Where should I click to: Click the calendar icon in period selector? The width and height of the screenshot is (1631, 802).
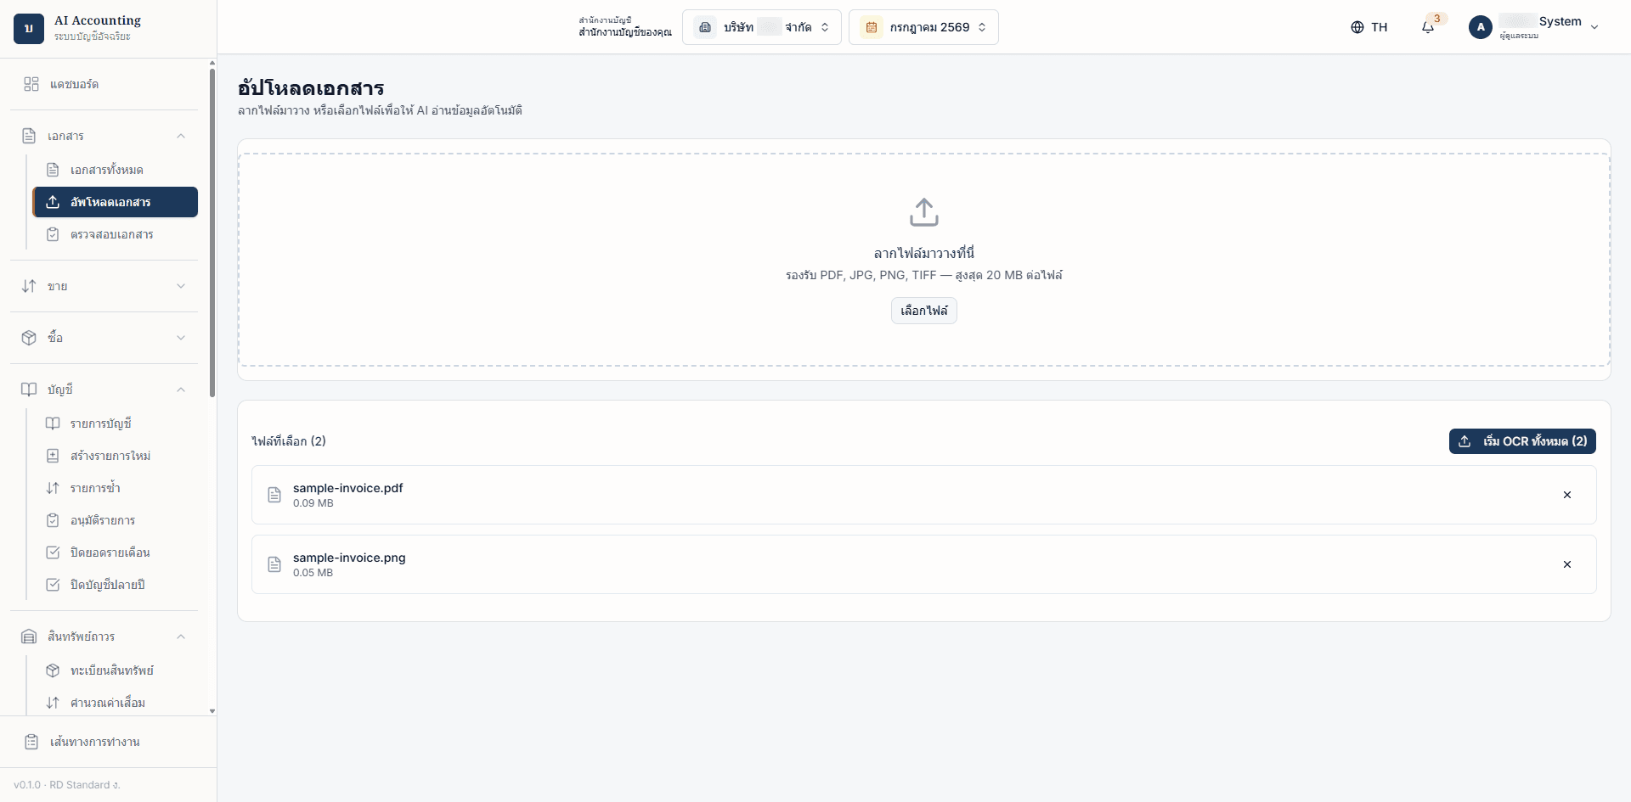coord(872,27)
